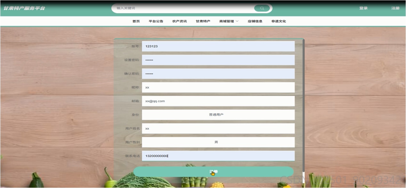Submit the form with 注册 button
Viewport: 406px width, 188px height.
pos(213,172)
